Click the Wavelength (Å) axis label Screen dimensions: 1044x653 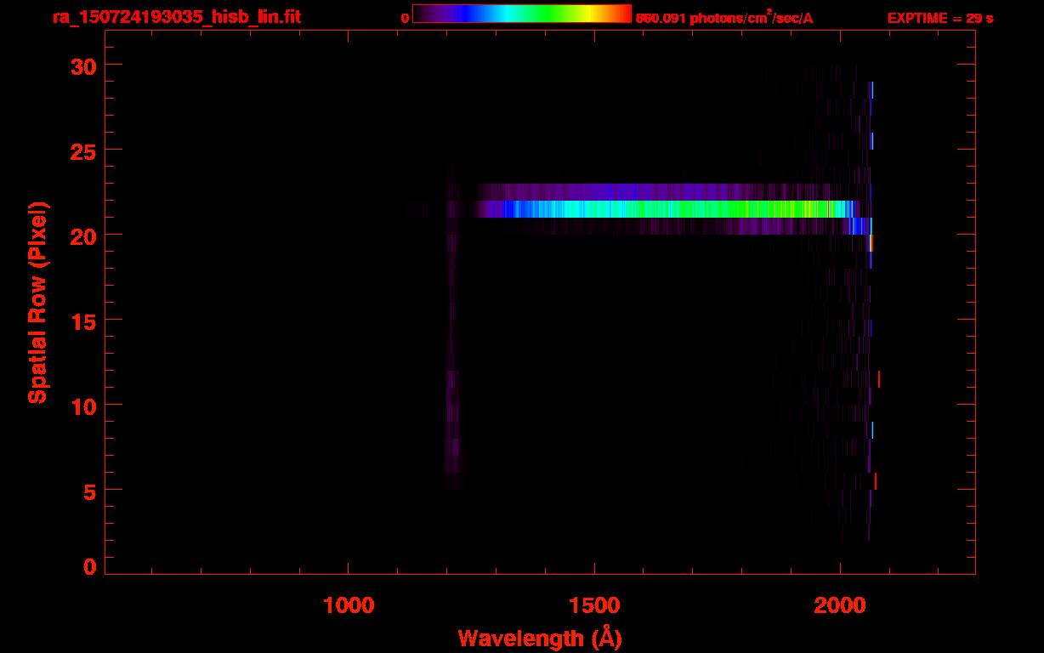[x=540, y=638]
